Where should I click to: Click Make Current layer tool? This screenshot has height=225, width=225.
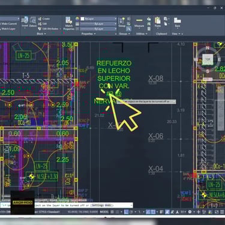coord(9,23)
